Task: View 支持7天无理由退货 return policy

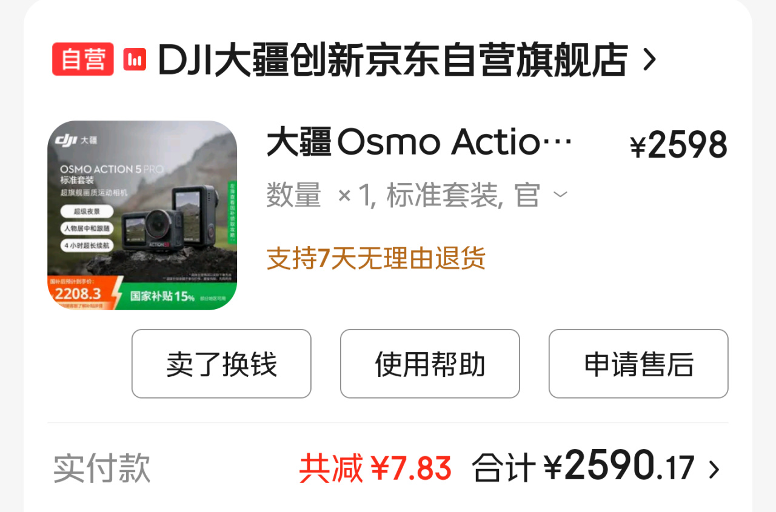Action: (x=376, y=259)
